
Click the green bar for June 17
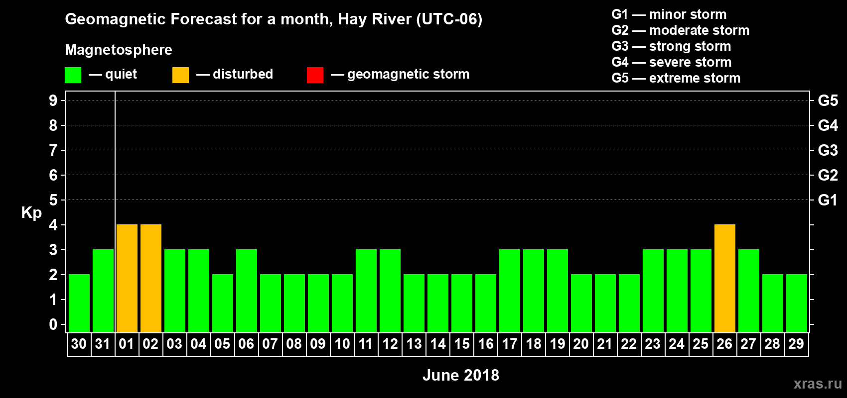510,291
